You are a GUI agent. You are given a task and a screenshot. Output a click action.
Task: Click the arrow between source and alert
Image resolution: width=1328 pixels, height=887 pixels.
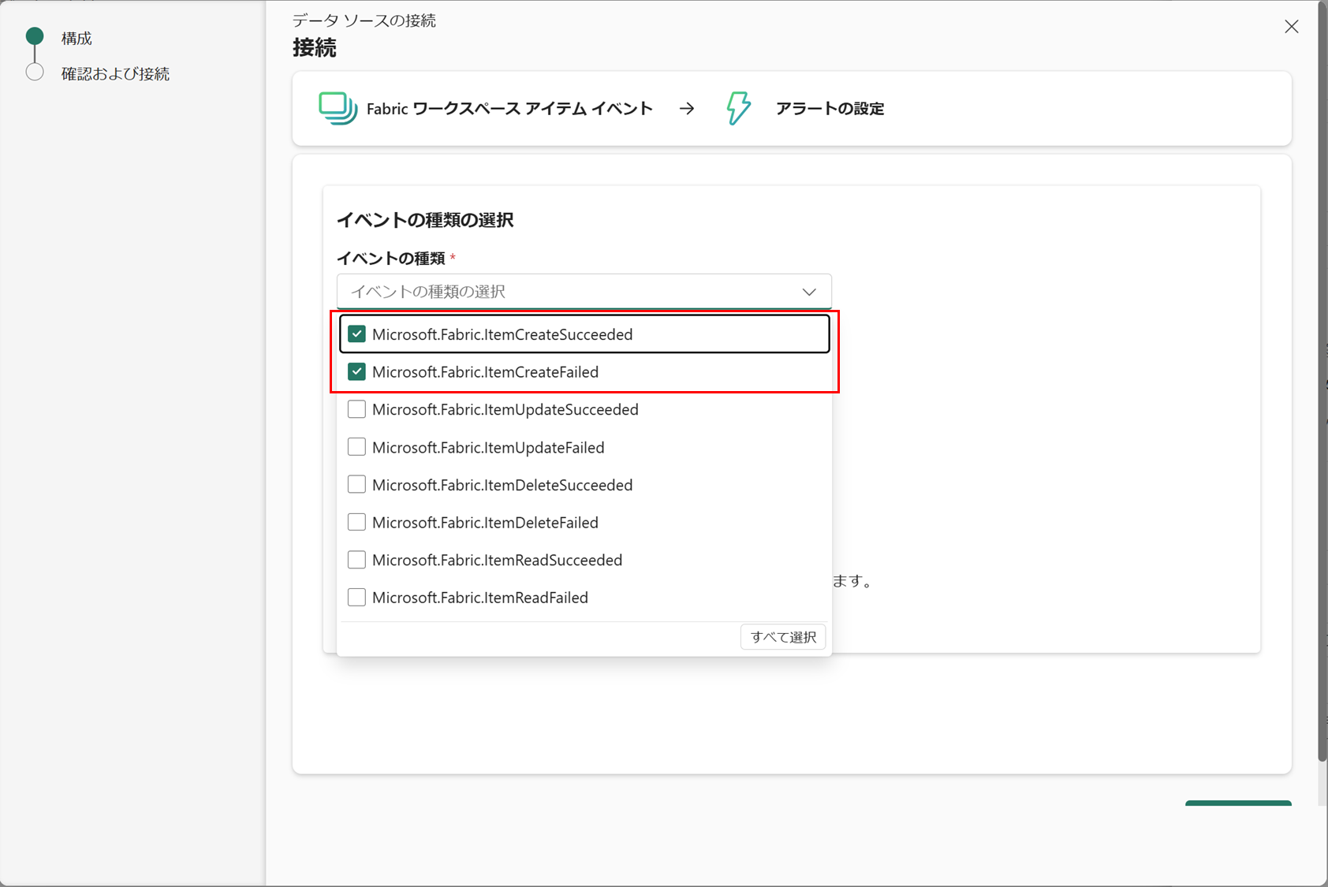pyautogui.click(x=687, y=109)
